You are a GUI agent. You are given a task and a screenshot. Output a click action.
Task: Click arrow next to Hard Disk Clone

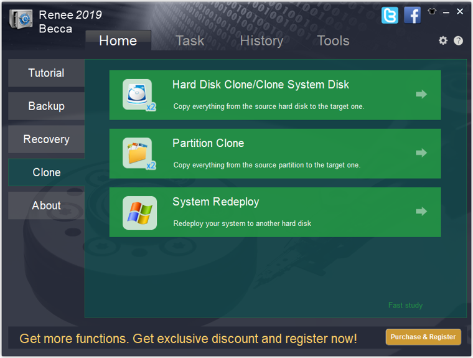point(421,94)
